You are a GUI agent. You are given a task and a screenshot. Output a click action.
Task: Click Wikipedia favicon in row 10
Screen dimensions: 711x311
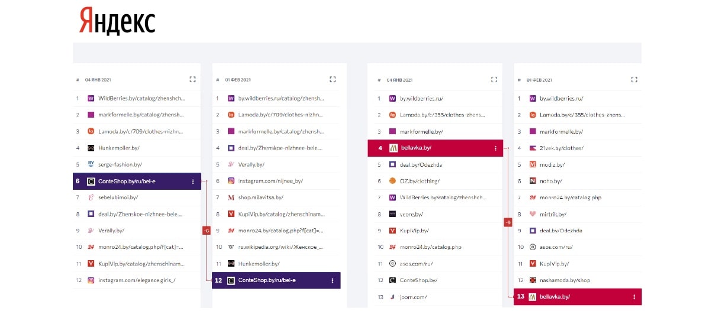232,247
